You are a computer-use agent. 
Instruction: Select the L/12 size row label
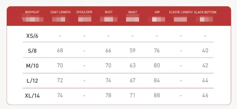[x=32, y=81]
